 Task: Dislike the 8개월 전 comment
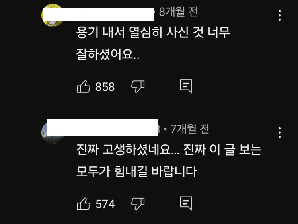(138, 86)
